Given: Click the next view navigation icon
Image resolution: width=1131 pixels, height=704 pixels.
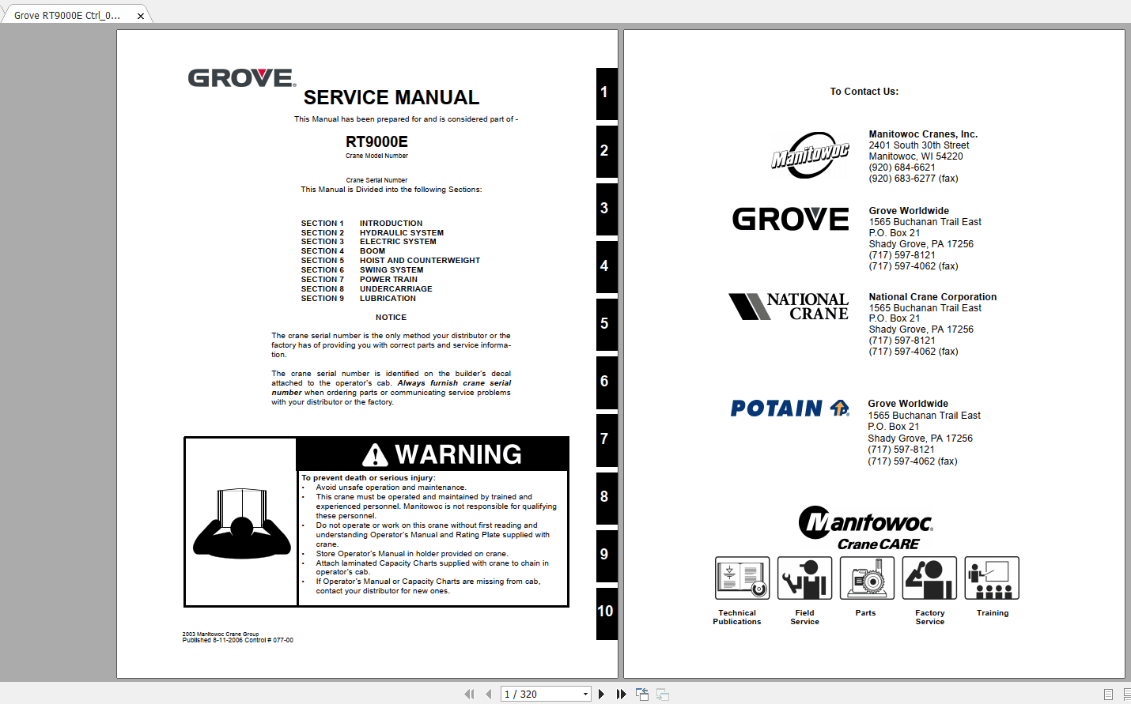Looking at the screenshot, I should [662, 694].
